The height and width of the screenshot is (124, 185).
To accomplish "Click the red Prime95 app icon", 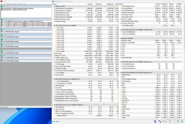I will click(2, 1).
